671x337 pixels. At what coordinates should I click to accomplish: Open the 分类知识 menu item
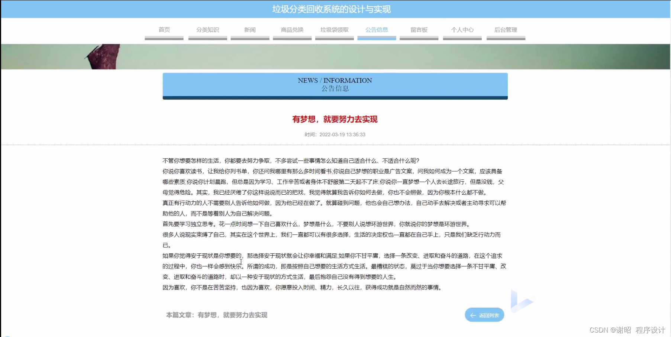(x=207, y=30)
